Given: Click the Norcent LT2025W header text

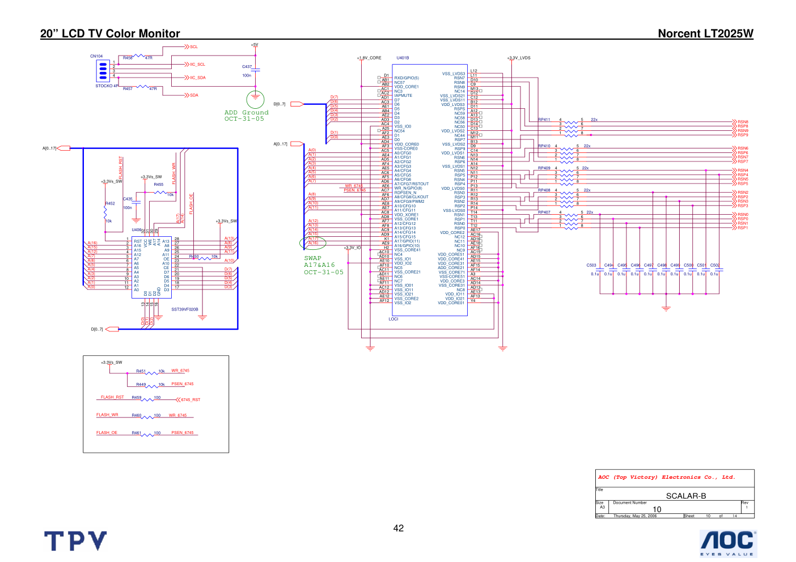Looking at the screenshot, I should (705, 33).
